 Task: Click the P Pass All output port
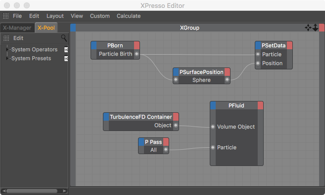[166, 150]
